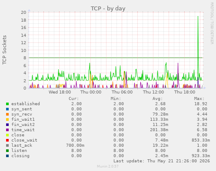Viewport: 216px width, 171px height.
Task: Click established max value 18.92
Action: point(201,104)
